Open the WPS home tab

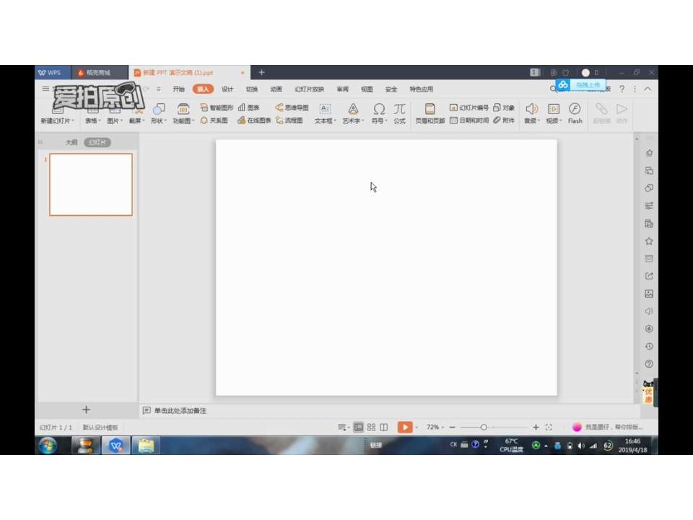click(53, 72)
